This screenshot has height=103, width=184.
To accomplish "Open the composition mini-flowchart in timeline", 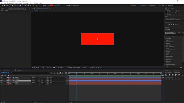I will tap(51, 73).
